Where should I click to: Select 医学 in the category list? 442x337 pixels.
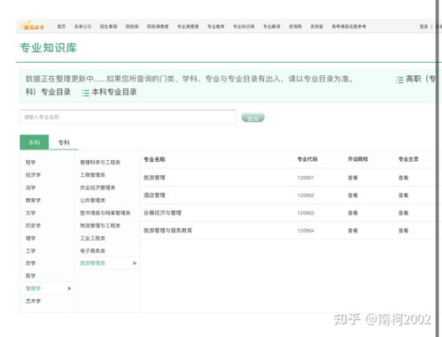click(30, 276)
